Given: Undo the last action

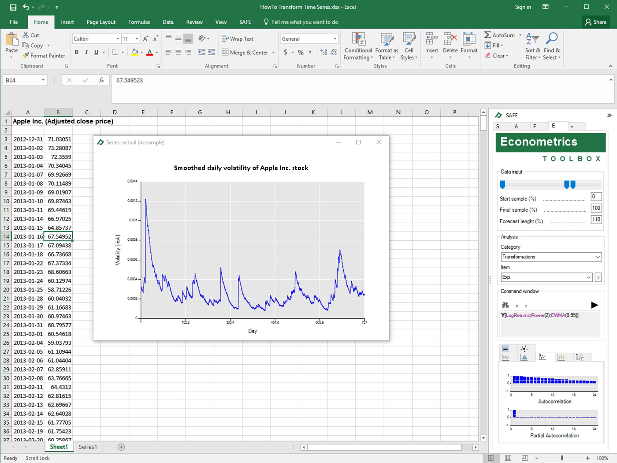Looking at the screenshot, I should (26, 7).
